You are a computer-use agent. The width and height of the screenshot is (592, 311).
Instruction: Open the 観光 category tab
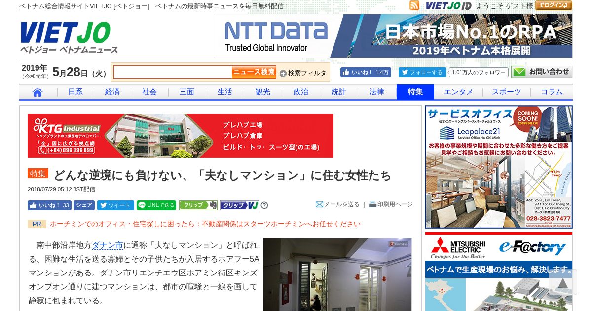tap(263, 92)
